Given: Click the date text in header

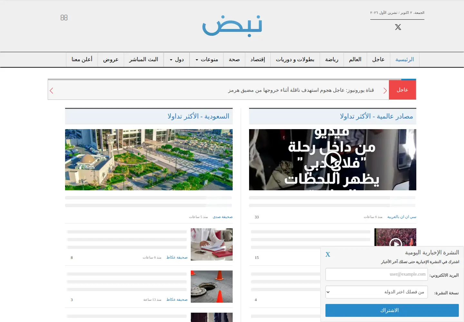Looking at the screenshot, I should pyautogui.click(x=397, y=13).
